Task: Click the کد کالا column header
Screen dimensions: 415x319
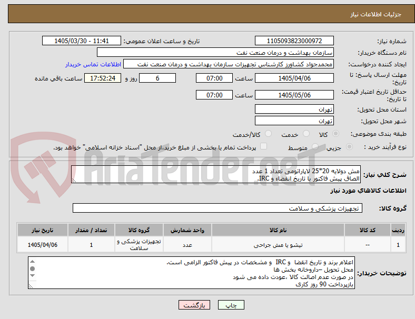Action: pos(368,230)
